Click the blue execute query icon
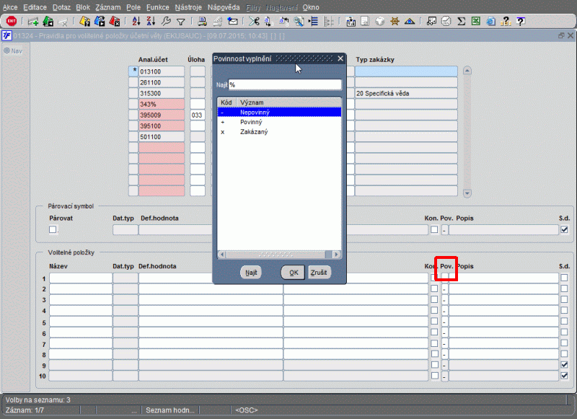This screenshot has width=577, height=419. coord(100,22)
